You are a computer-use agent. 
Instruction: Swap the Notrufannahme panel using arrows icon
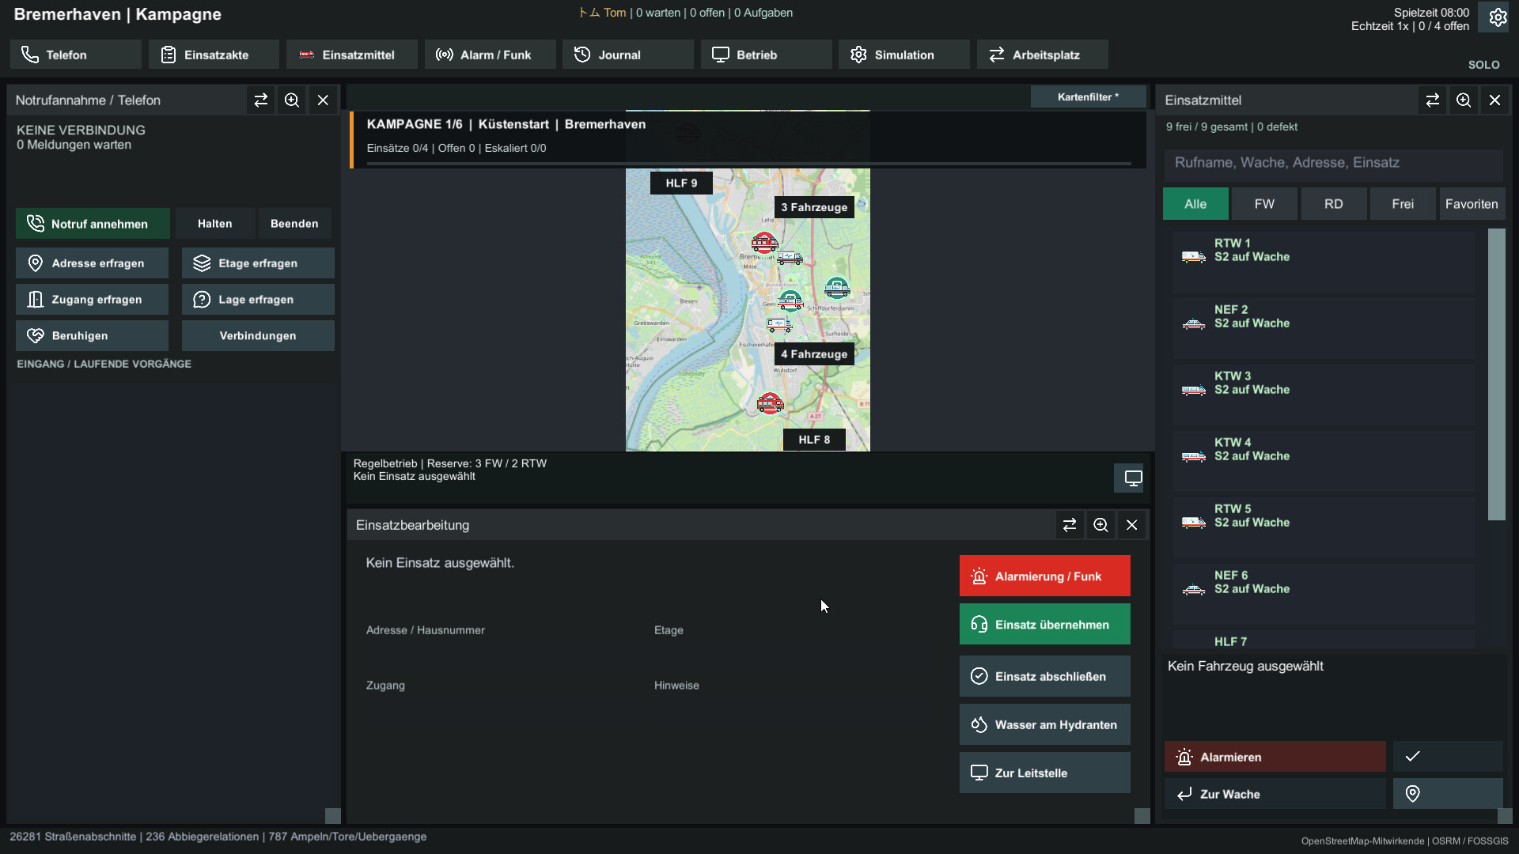(x=261, y=100)
